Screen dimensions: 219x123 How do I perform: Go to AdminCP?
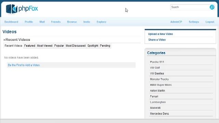point(176,22)
